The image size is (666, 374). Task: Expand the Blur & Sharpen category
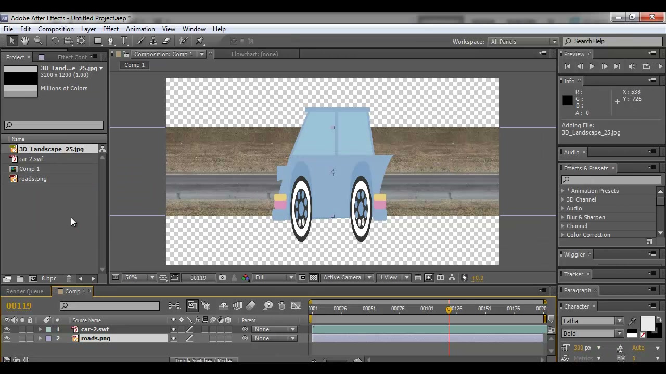click(x=563, y=217)
